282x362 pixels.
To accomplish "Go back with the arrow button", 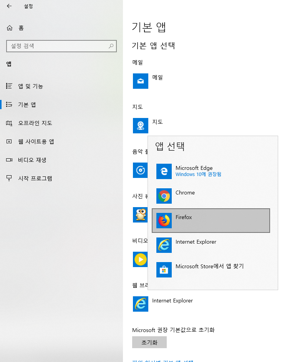I will click(9, 6).
